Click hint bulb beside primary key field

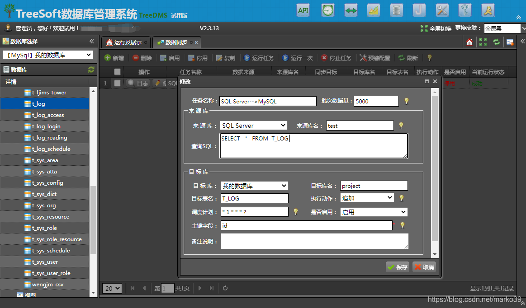(402, 225)
